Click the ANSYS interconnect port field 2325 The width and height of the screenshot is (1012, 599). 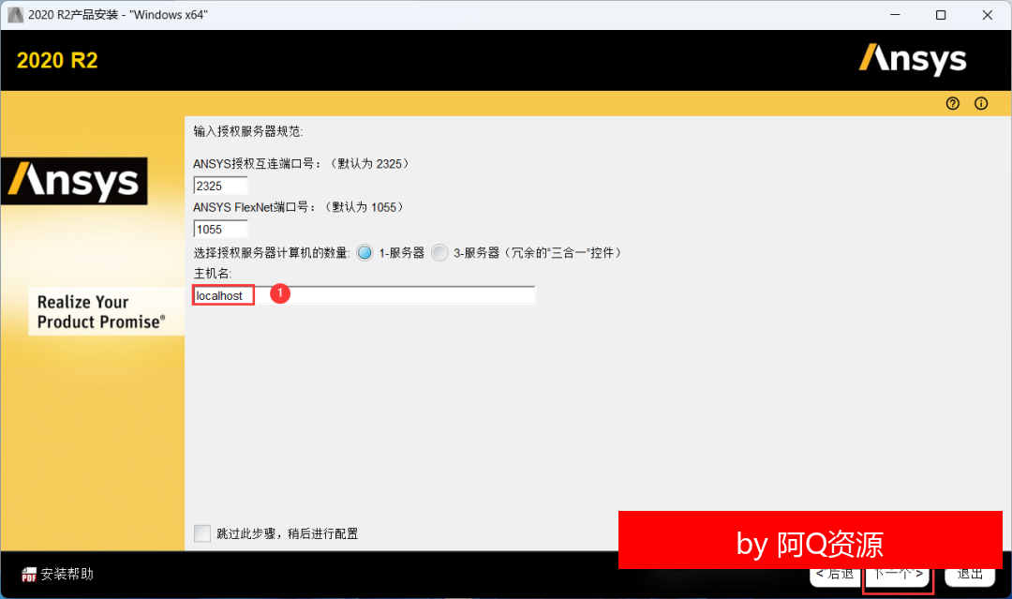220,186
